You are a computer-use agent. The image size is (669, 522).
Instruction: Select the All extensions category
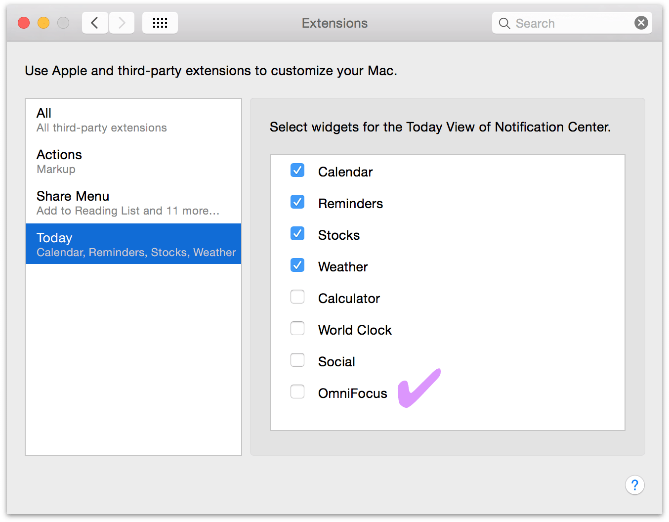133,120
